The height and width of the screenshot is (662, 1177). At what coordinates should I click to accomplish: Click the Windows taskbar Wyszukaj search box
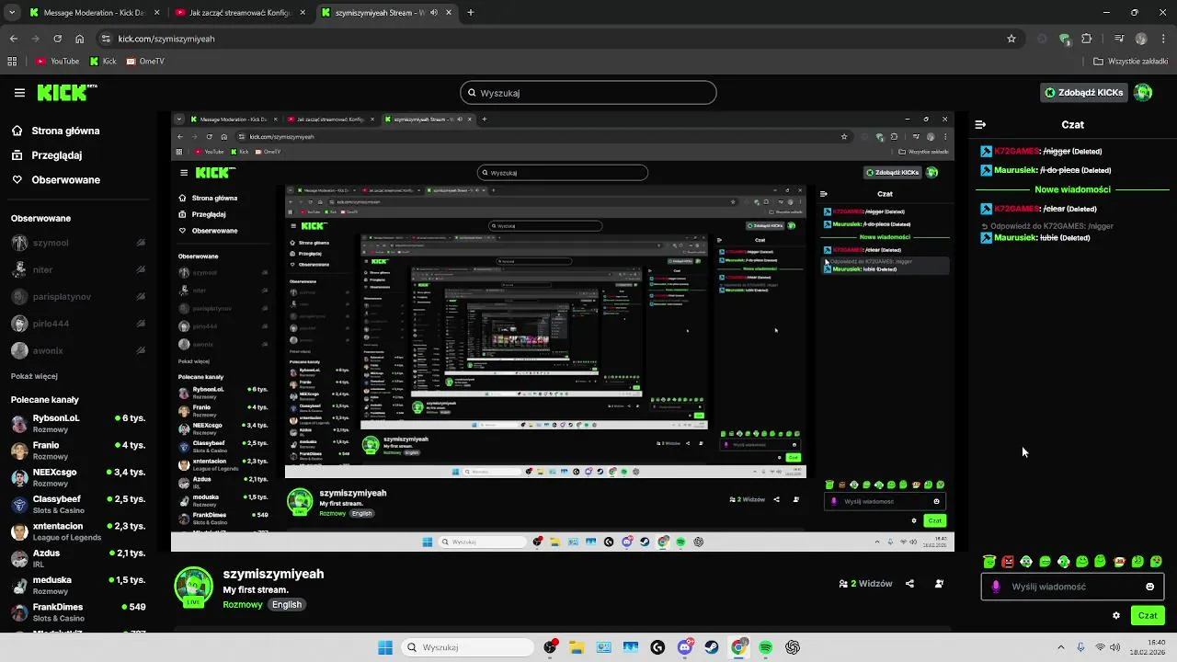click(x=468, y=647)
